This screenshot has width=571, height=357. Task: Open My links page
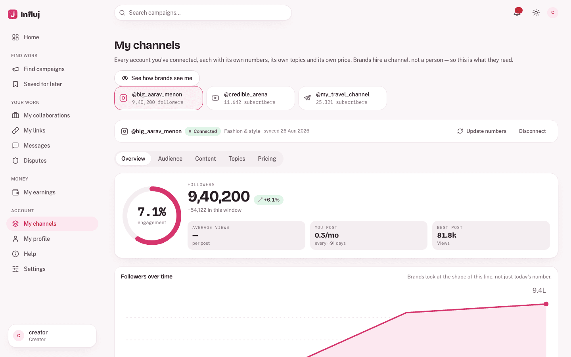(52, 131)
